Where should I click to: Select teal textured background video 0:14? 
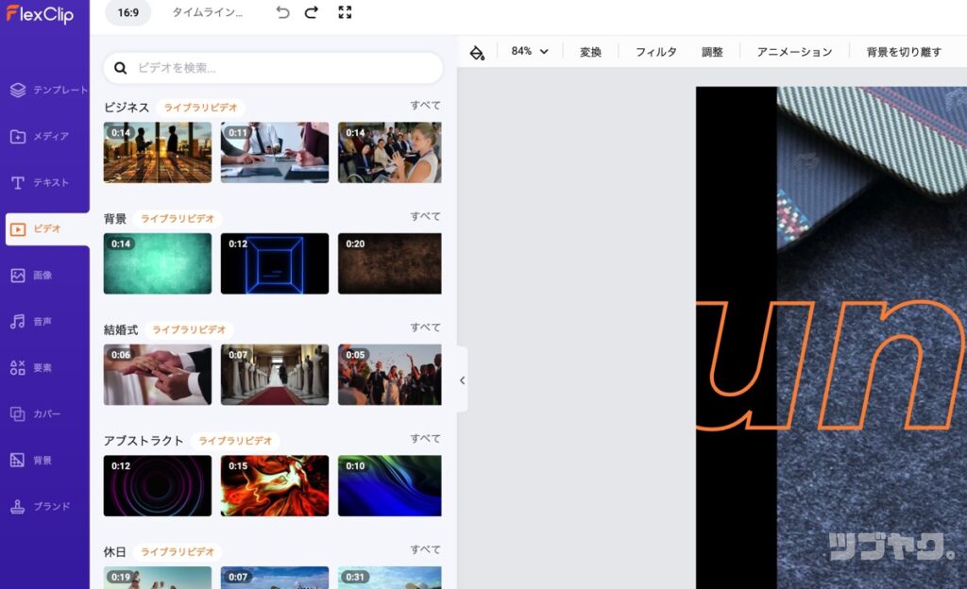158,263
